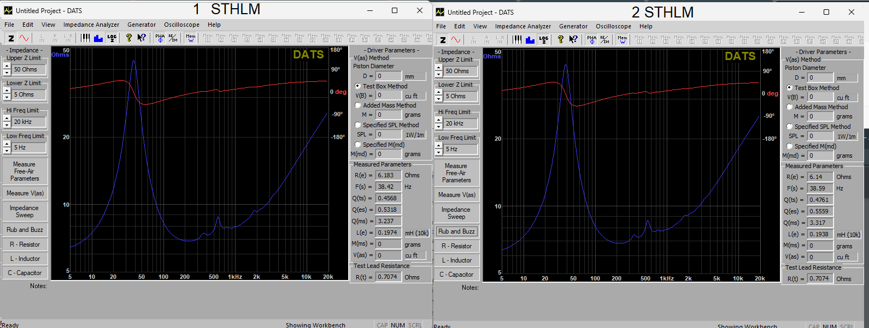Open the yellow question mark help in window 1 STHLM
This screenshot has width=869, height=328.
coord(129,38)
